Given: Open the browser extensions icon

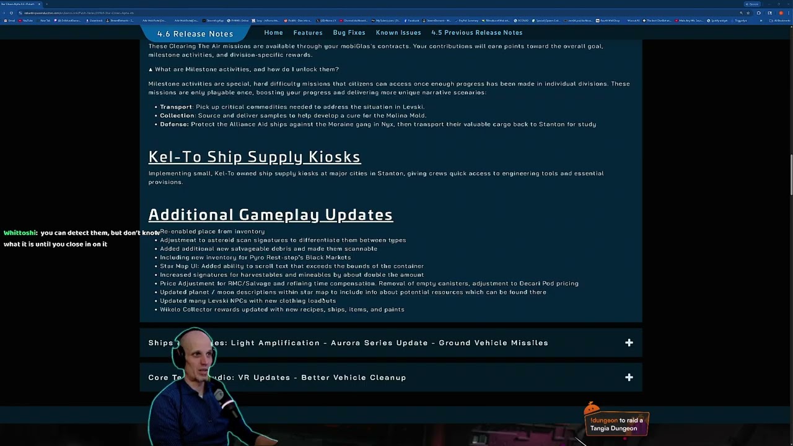Looking at the screenshot, I should pyautogui.click(x=758, y=13).
